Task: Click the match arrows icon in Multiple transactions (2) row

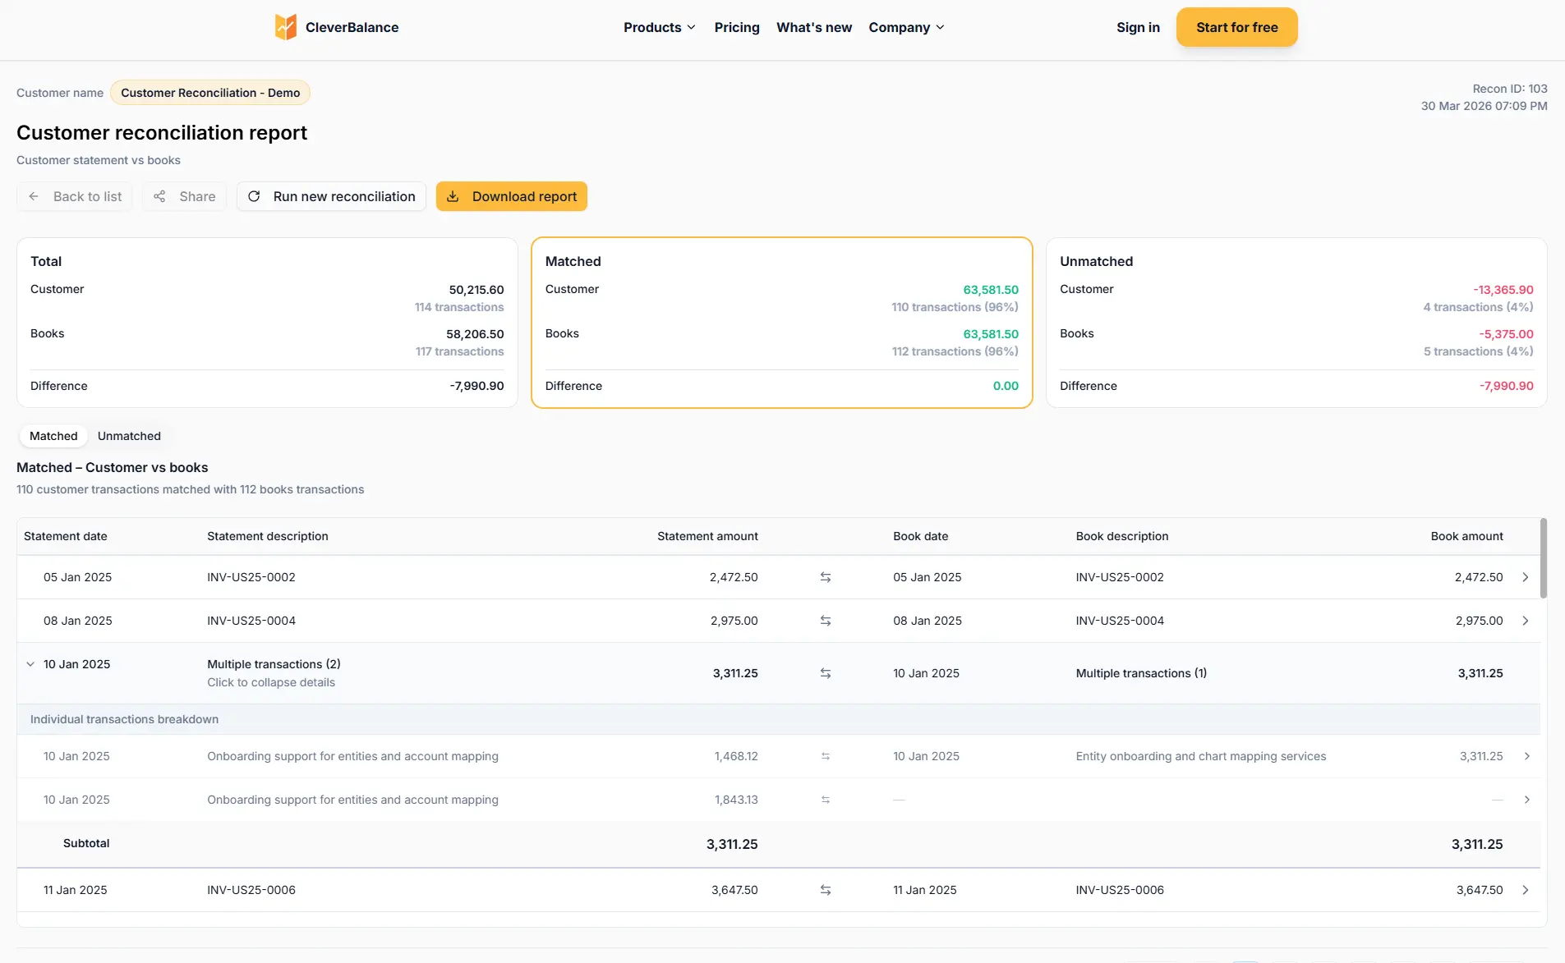Action: pyautogui.click(x=826, y=673)
